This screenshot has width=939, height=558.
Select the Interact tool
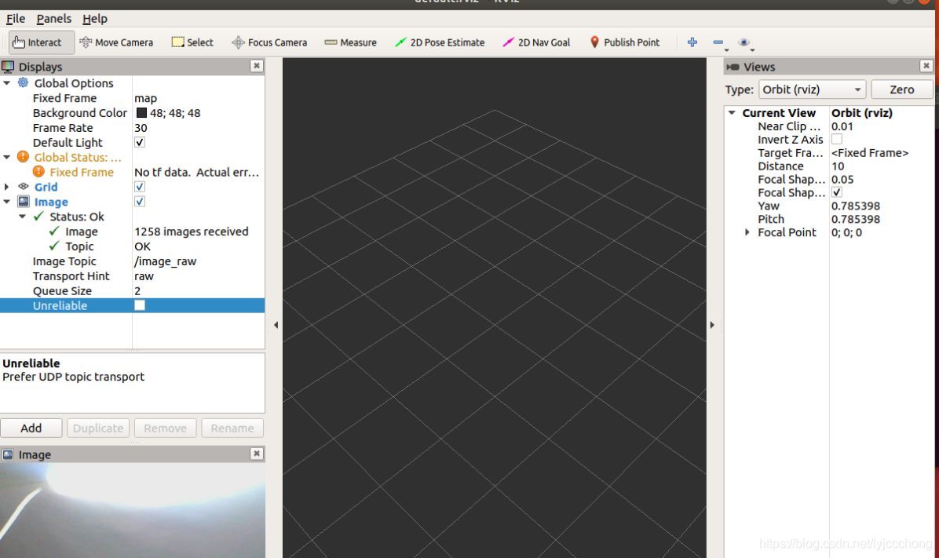tap(41, 42)
